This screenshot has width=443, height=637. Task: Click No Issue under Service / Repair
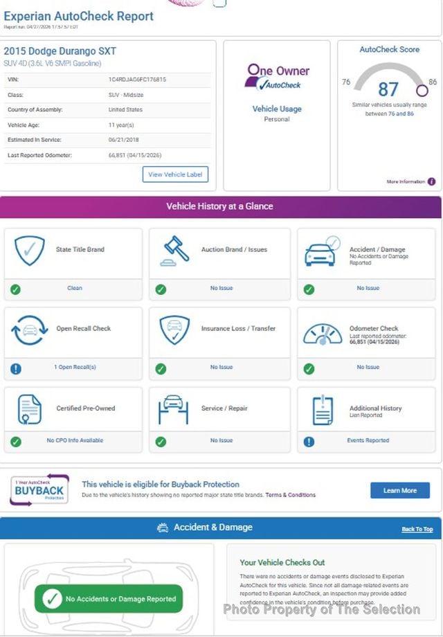click(x=221, y=440)
